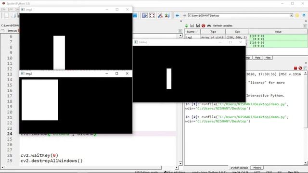308x173 pixels.
Task: Click console red prohibition icon to clear variables
Action: 300,68
